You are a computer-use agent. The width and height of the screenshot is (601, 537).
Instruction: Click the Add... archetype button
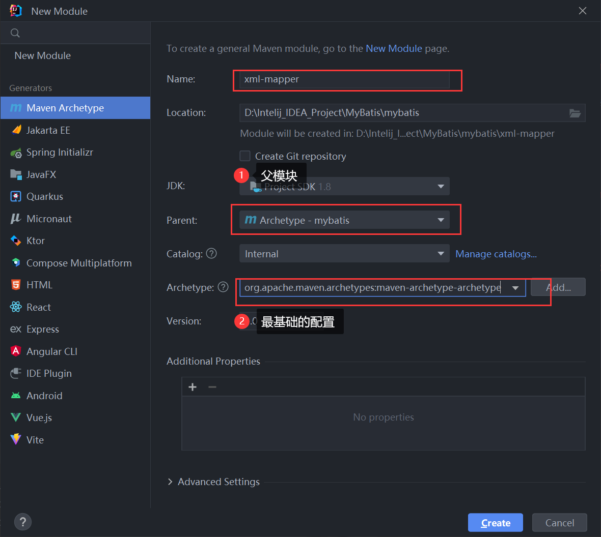click(558, 287)
